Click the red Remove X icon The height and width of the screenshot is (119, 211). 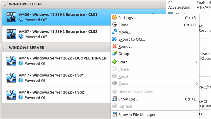click(x=114, y=46)
